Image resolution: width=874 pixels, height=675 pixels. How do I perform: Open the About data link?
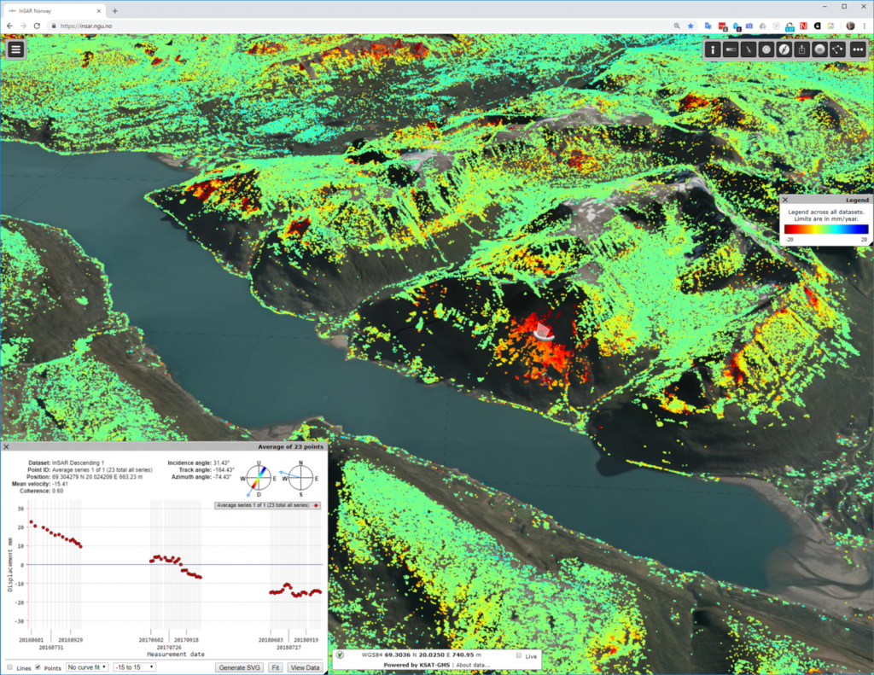click(473, 665)
